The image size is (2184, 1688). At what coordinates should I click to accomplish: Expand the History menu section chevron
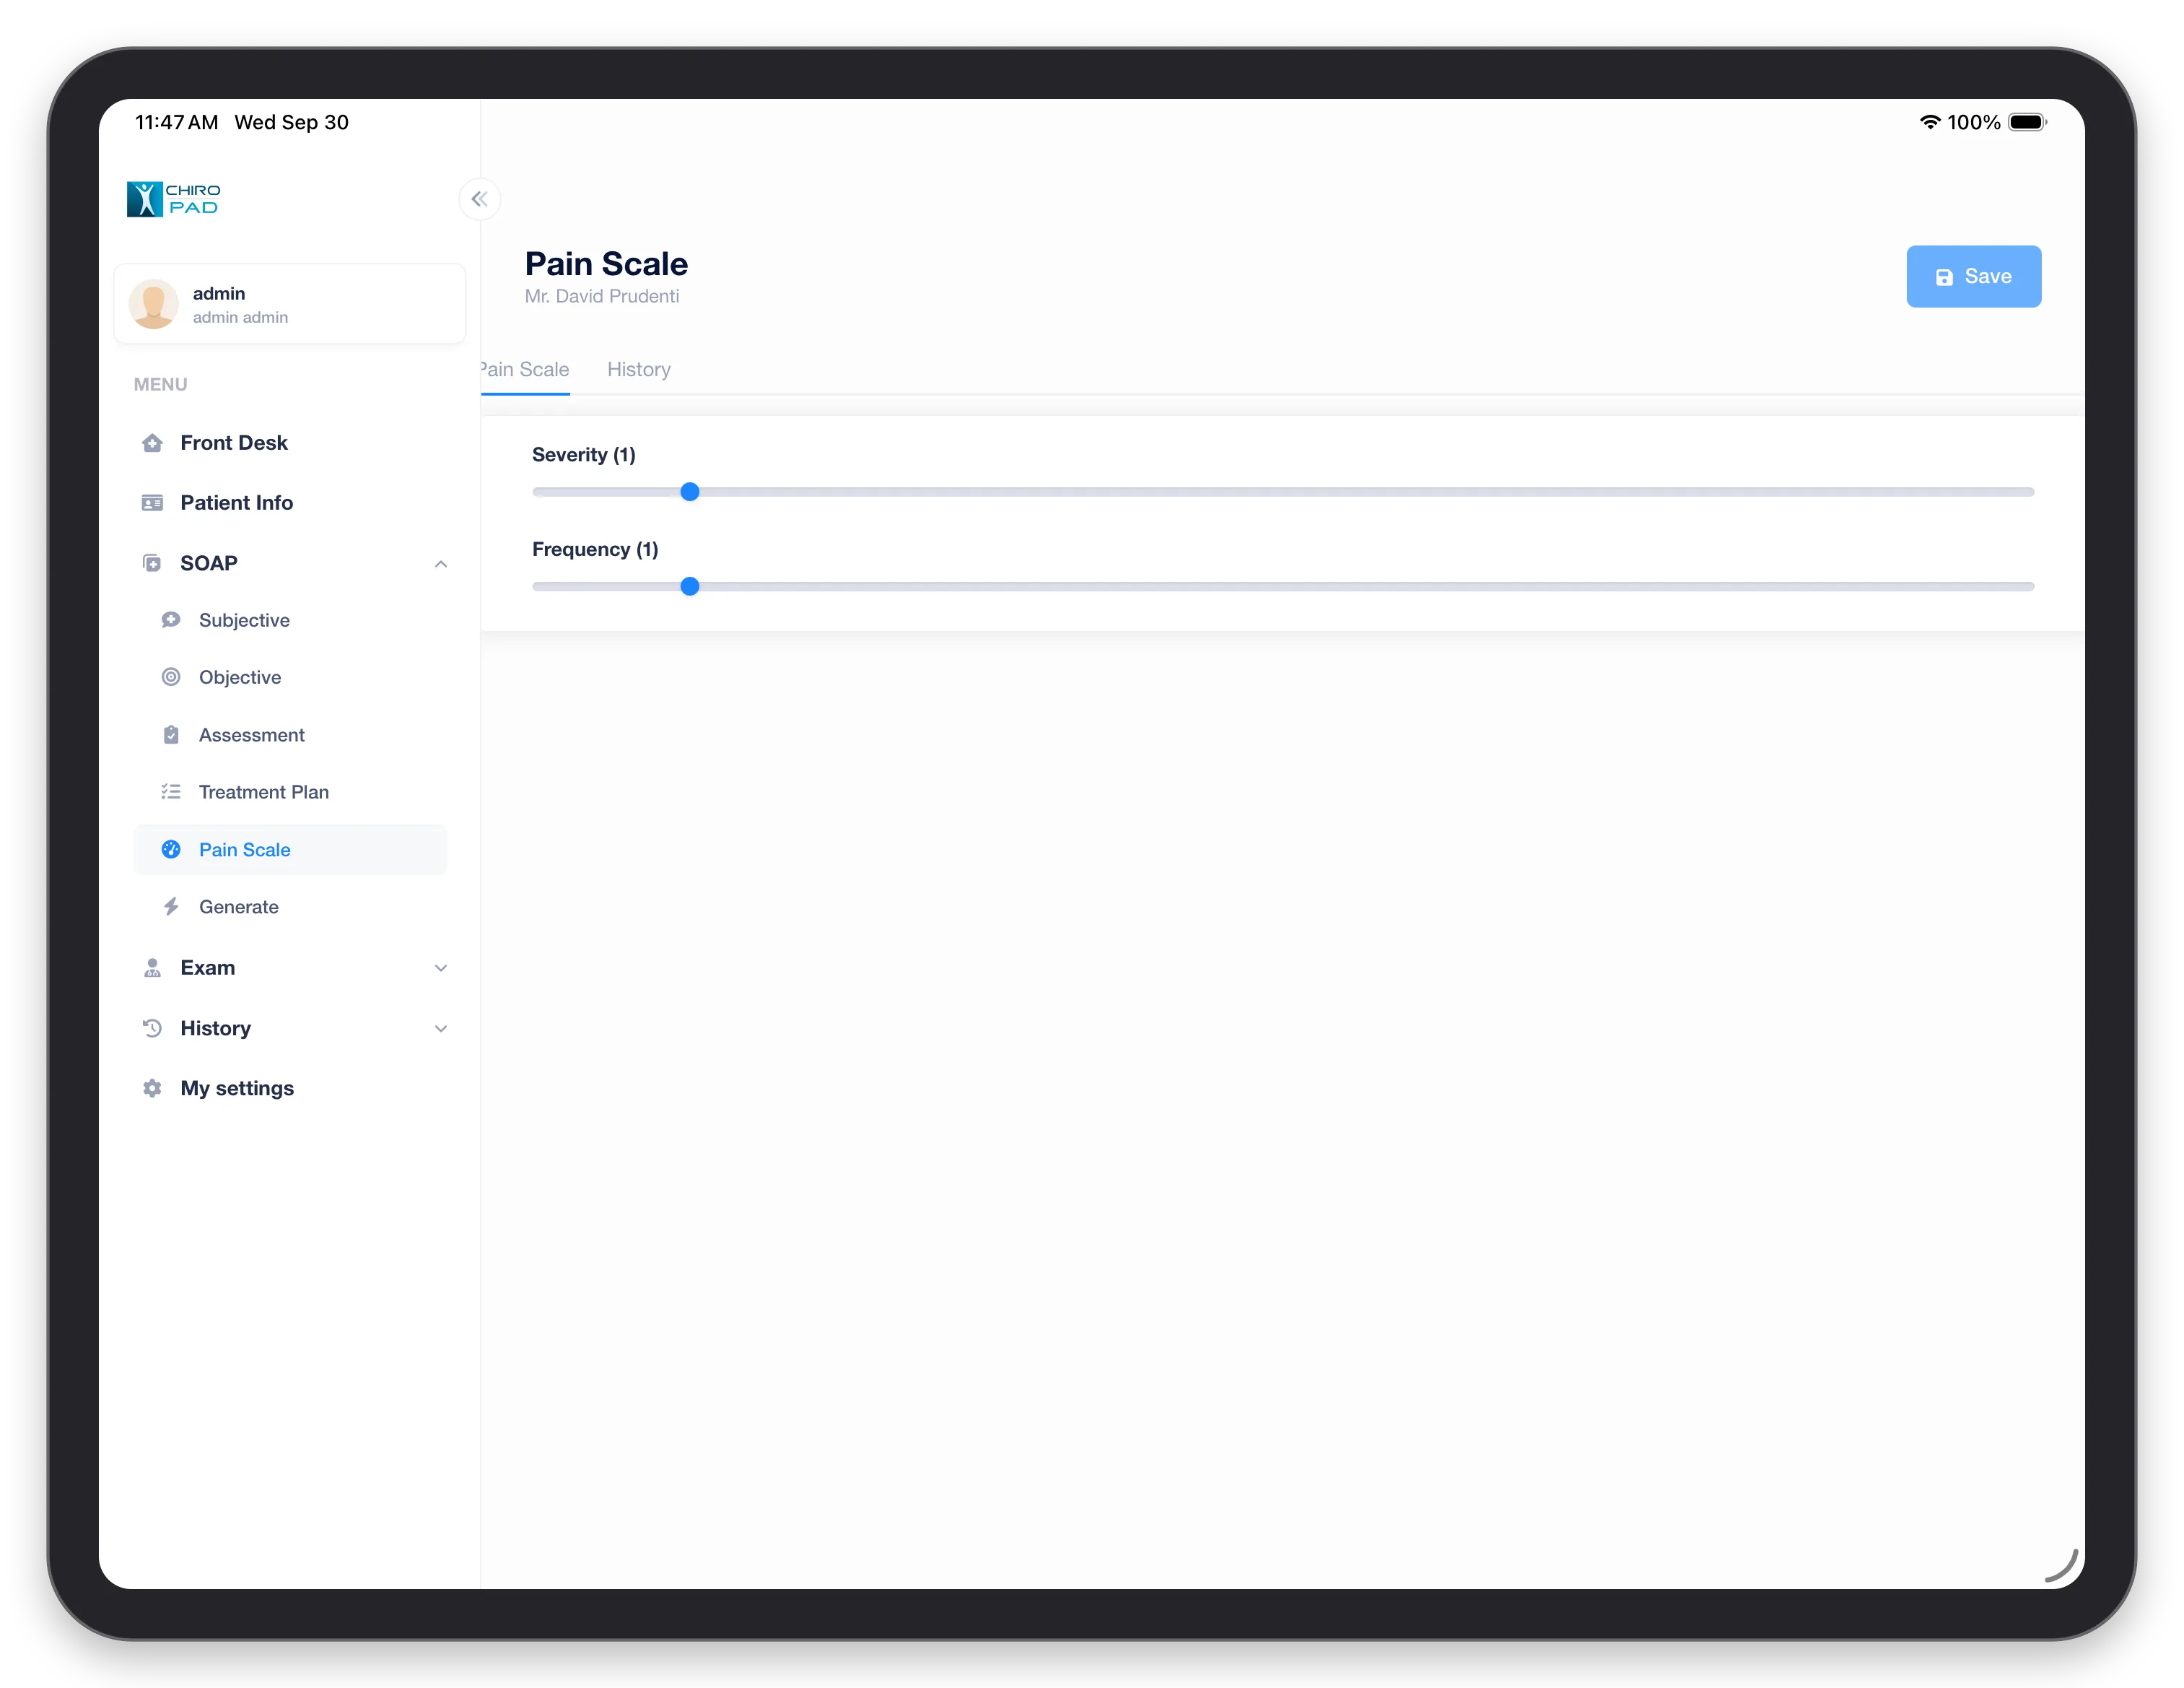click(441, 1029)
